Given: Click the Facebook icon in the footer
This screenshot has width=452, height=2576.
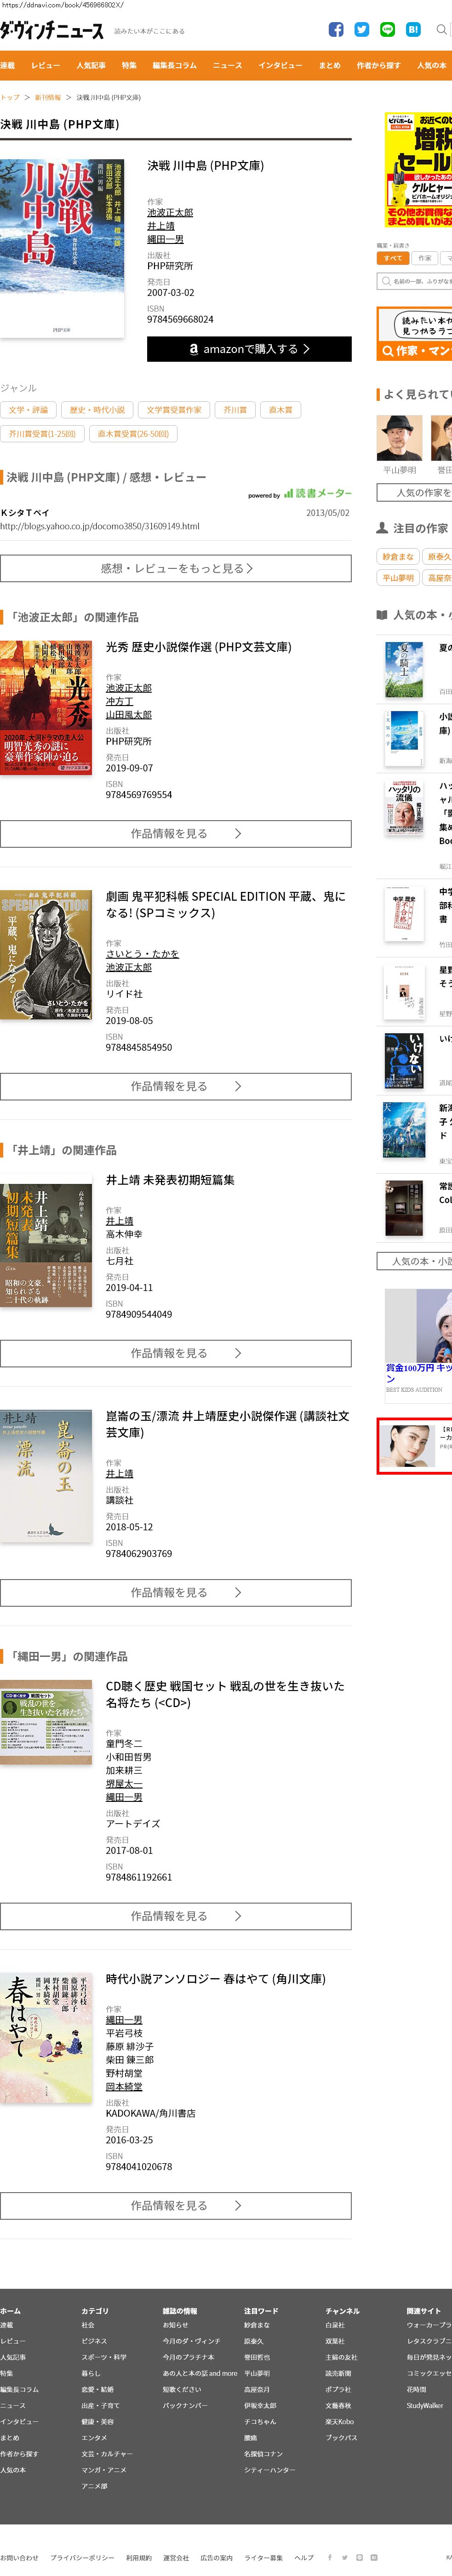Looking at the screenshot, I should pos(330,2557).
